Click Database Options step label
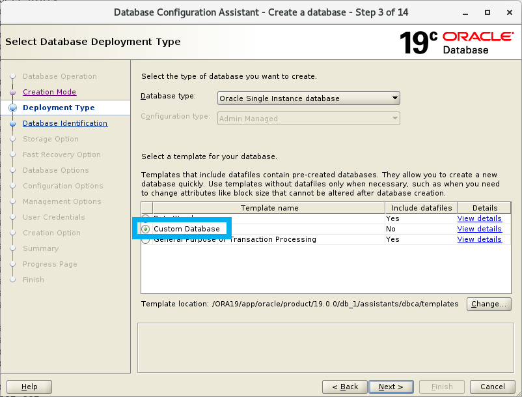This screenshot has width=522, height=397. click(x=55, y=170)
